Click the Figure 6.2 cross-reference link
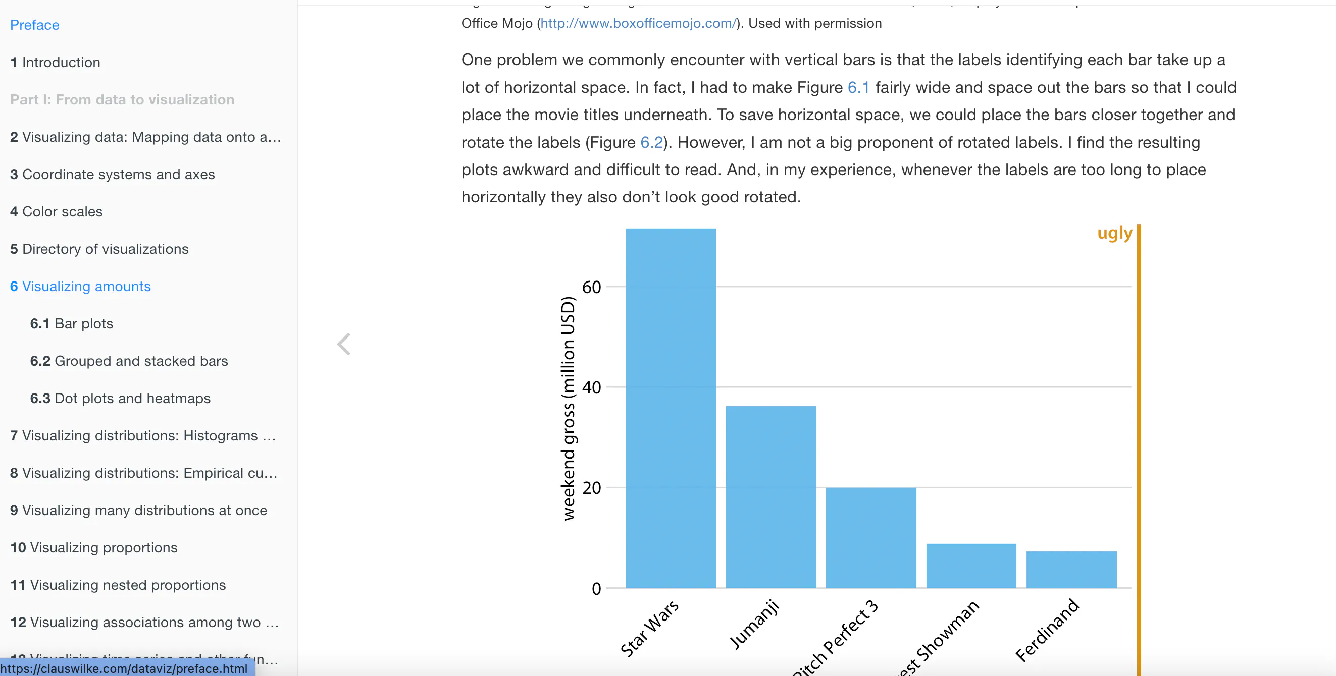 point(651,142)
